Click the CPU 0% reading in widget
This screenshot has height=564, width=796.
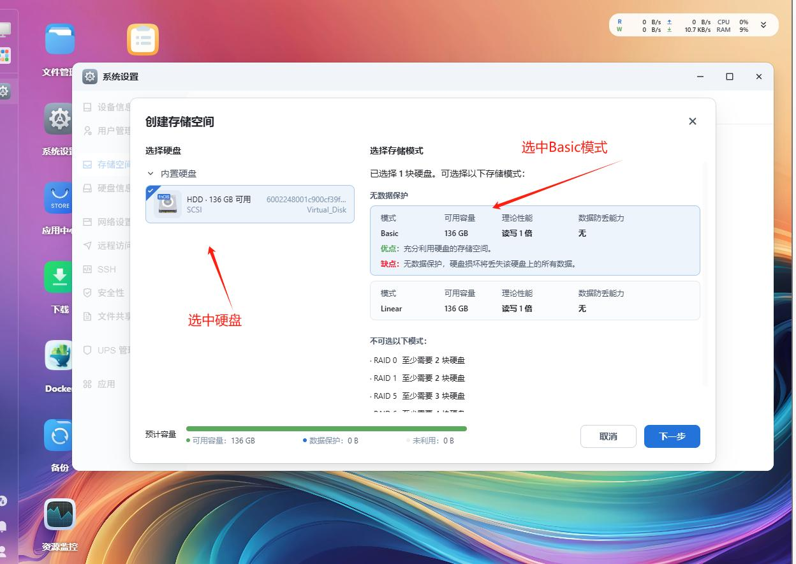pyautogui.click(x=732, y=22)
